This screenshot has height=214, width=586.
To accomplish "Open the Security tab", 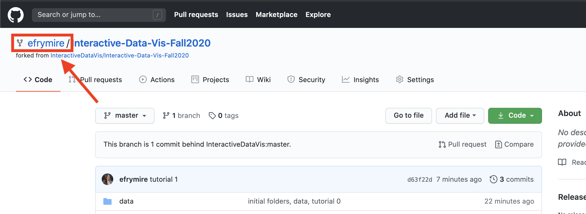I will pos(306,80).
